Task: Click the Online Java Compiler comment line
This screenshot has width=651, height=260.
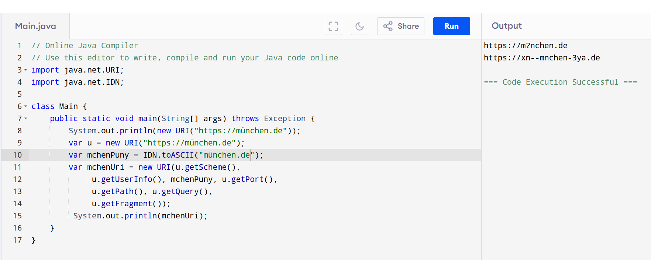Action: [x=85, y=46]
